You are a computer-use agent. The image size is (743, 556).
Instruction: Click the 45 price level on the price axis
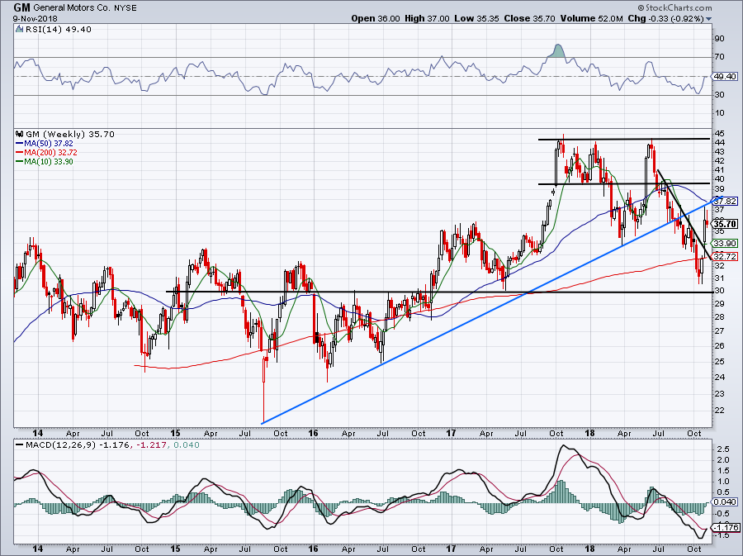[x=719, y=133]
